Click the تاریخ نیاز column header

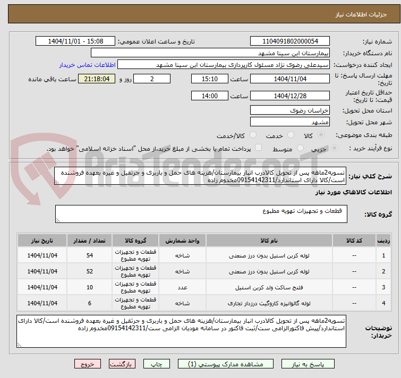[x=42, y=240]
